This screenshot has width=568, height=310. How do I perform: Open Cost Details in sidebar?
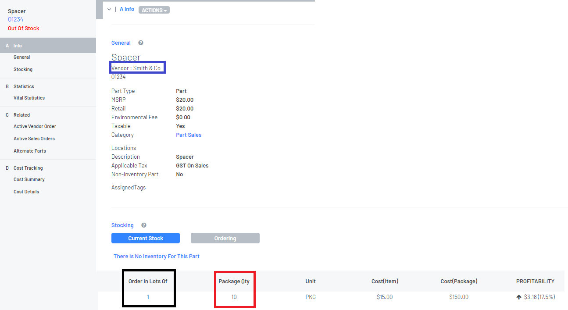[26, 192]
